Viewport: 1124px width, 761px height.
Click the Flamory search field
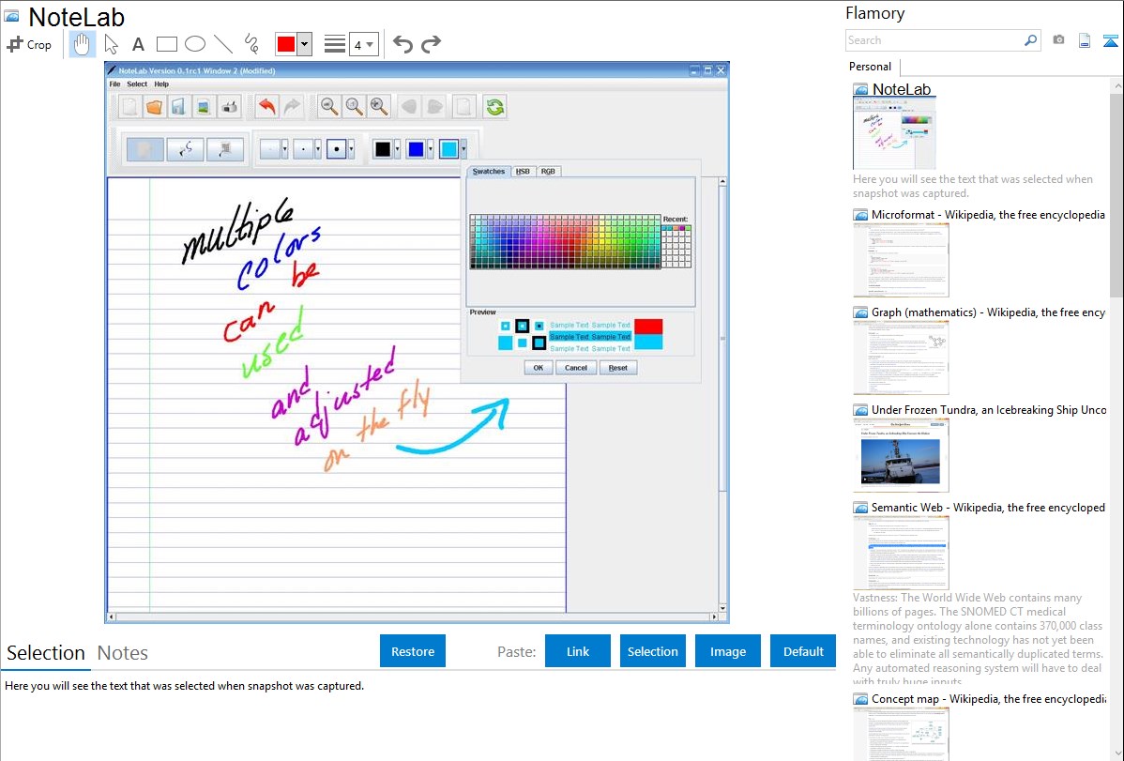coord(934,40)
